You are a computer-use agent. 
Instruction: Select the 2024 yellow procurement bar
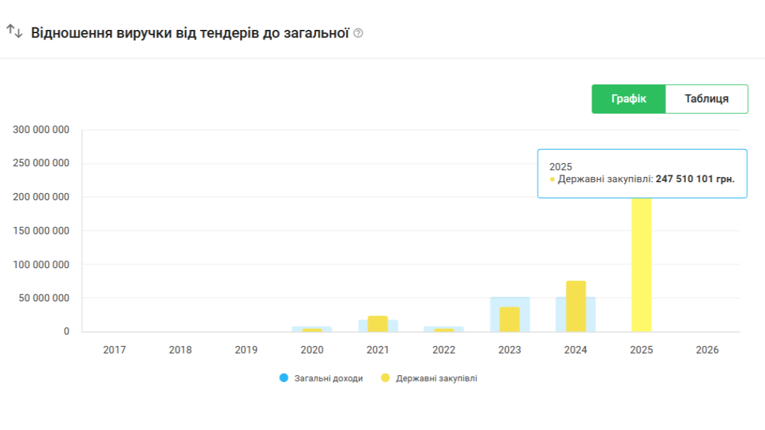point(576,306)
